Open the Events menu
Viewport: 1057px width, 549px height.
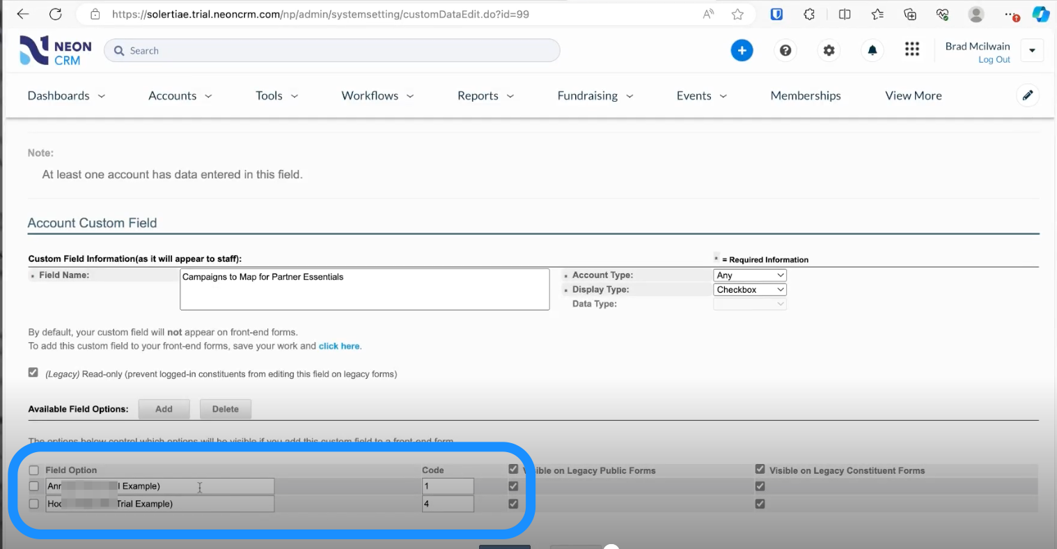(701, 95)
